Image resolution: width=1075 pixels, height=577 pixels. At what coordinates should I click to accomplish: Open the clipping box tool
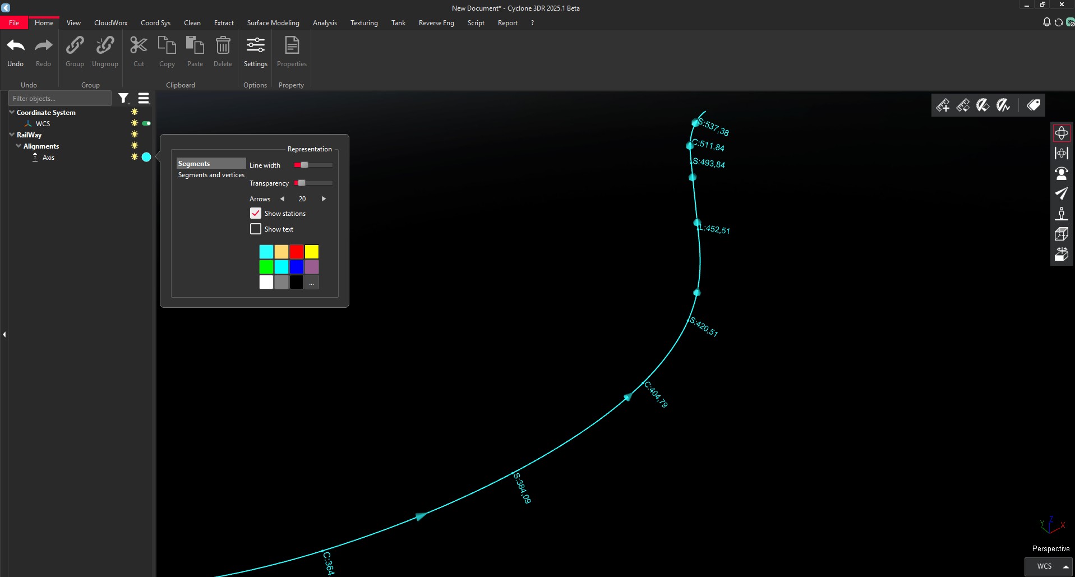(1062, 234)
